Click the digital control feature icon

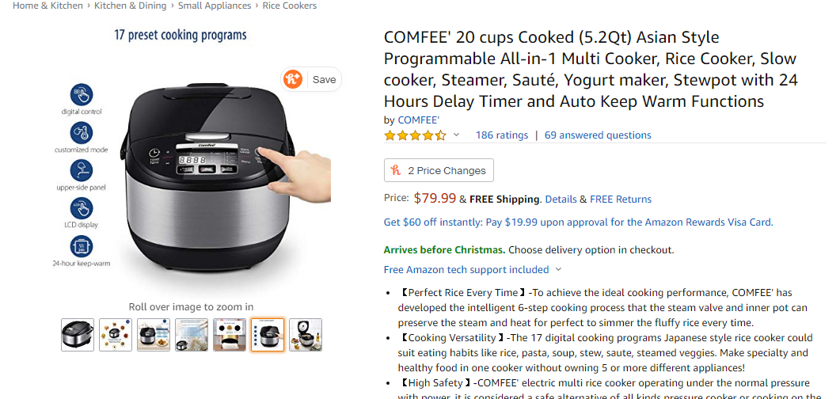(x=82, y=94)
